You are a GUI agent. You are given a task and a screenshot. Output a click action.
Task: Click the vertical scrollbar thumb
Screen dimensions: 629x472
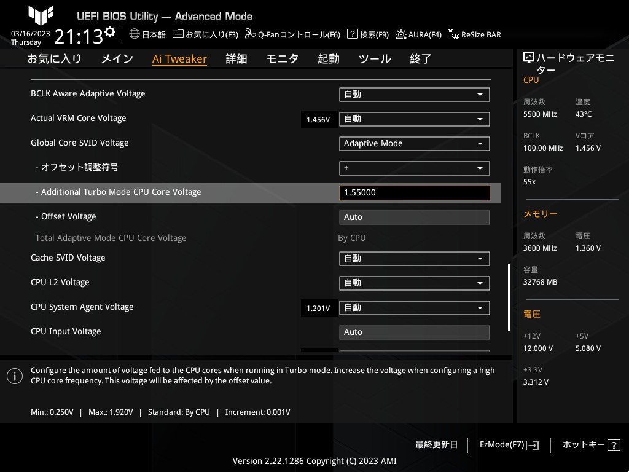click(x=509, y=297)
